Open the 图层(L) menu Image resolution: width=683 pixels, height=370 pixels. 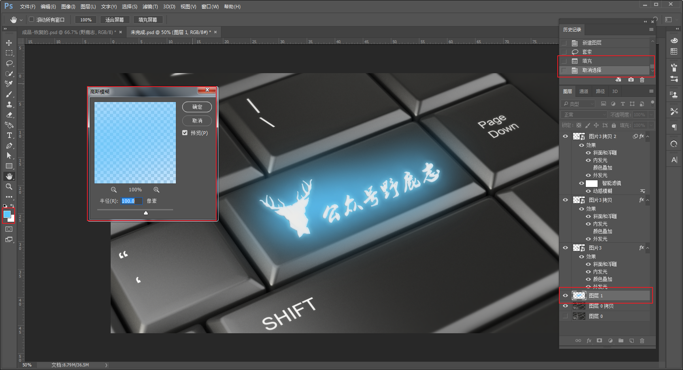[88, 7]
